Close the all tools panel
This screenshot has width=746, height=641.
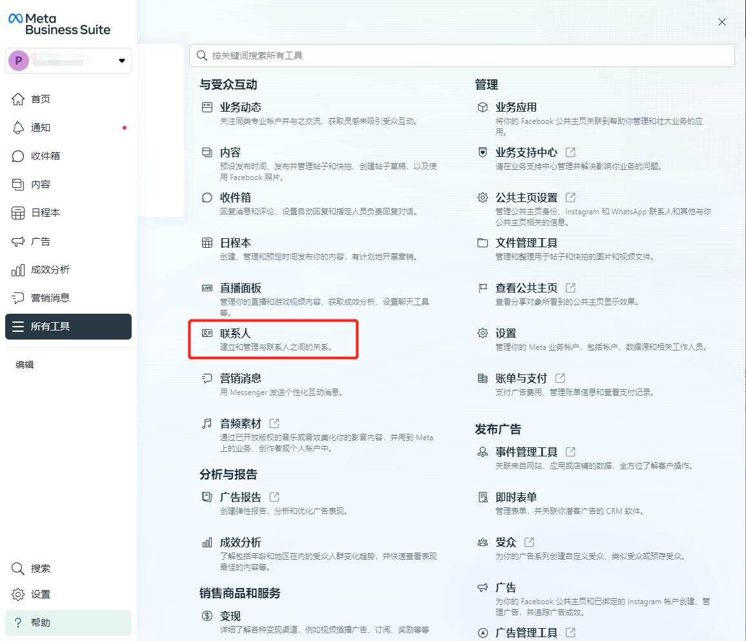(x=722, y=22)
